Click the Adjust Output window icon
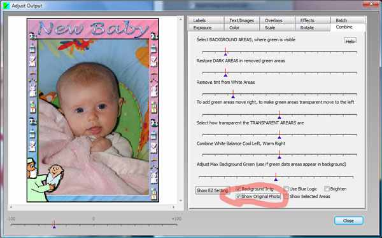382x238 pixels. click(6, 6)
